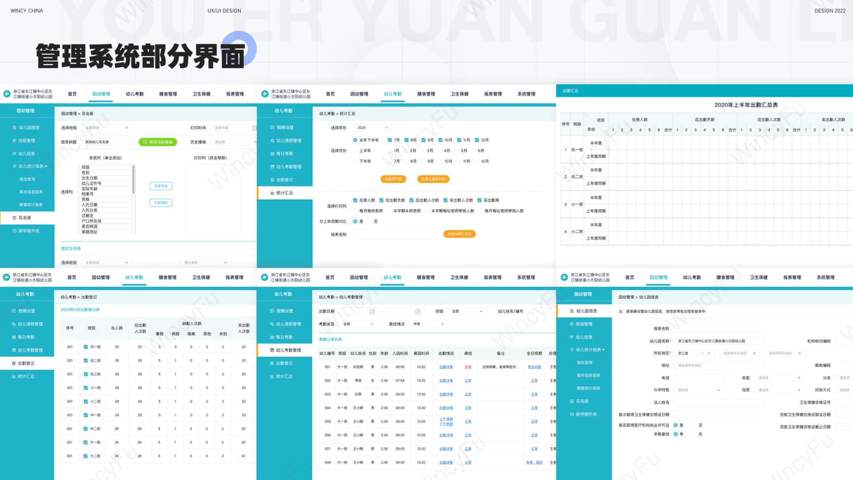Click orange 在册儿童统计表 button
The width and height of the screenshot is (853, 480).
pos(433,179)
